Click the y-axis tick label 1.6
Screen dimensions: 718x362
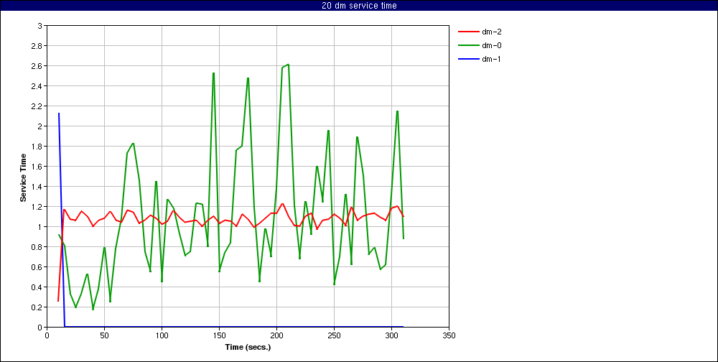(x=37, y=167)
